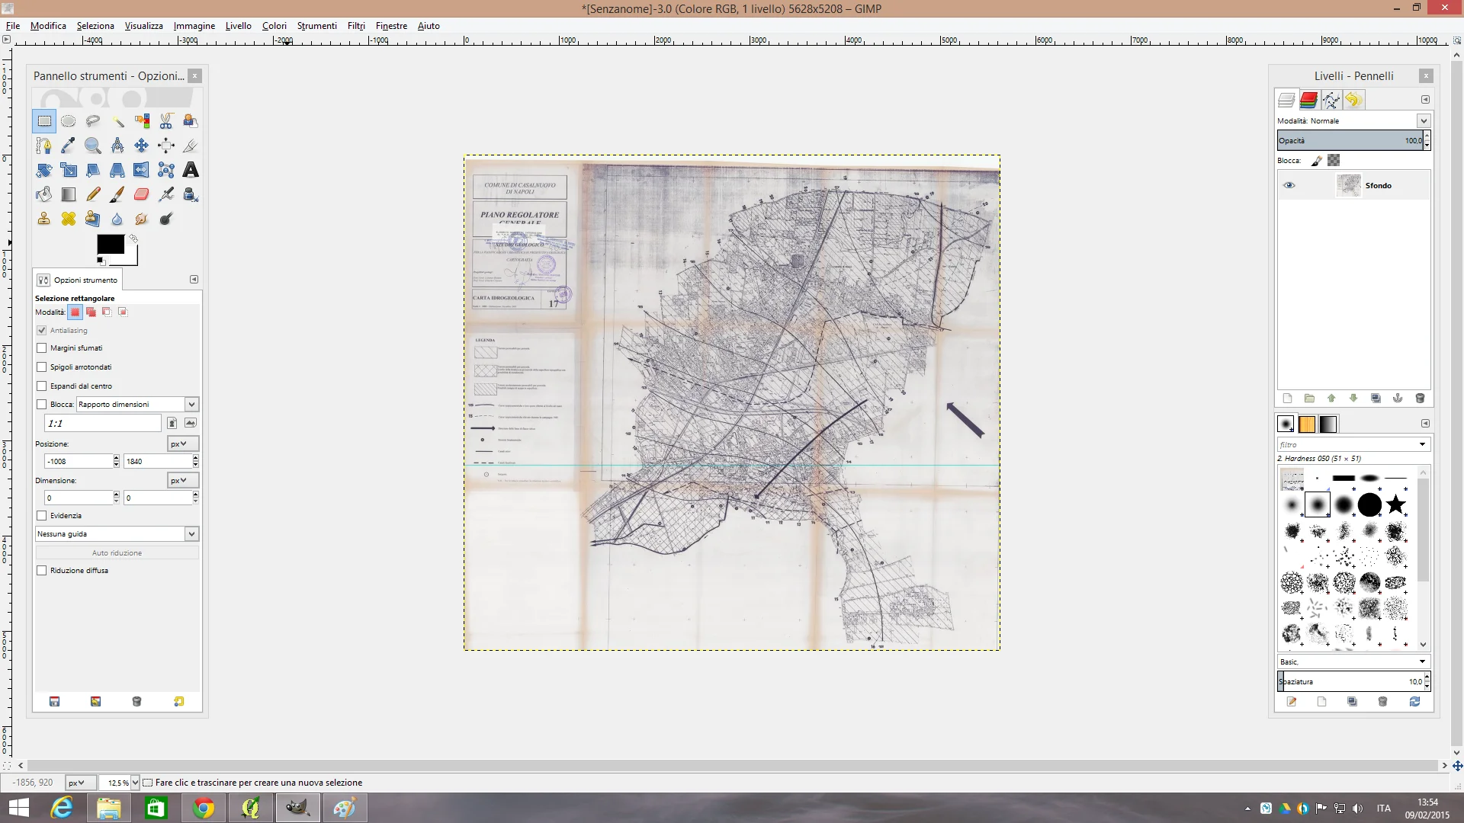Select the Heal tool bandage icon
This screenshot has height=823, width=1464.
[69, 219]
